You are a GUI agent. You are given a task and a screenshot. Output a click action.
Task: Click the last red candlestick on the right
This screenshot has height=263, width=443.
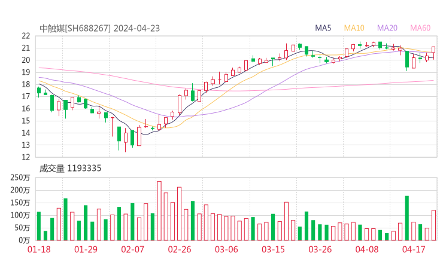433,53
